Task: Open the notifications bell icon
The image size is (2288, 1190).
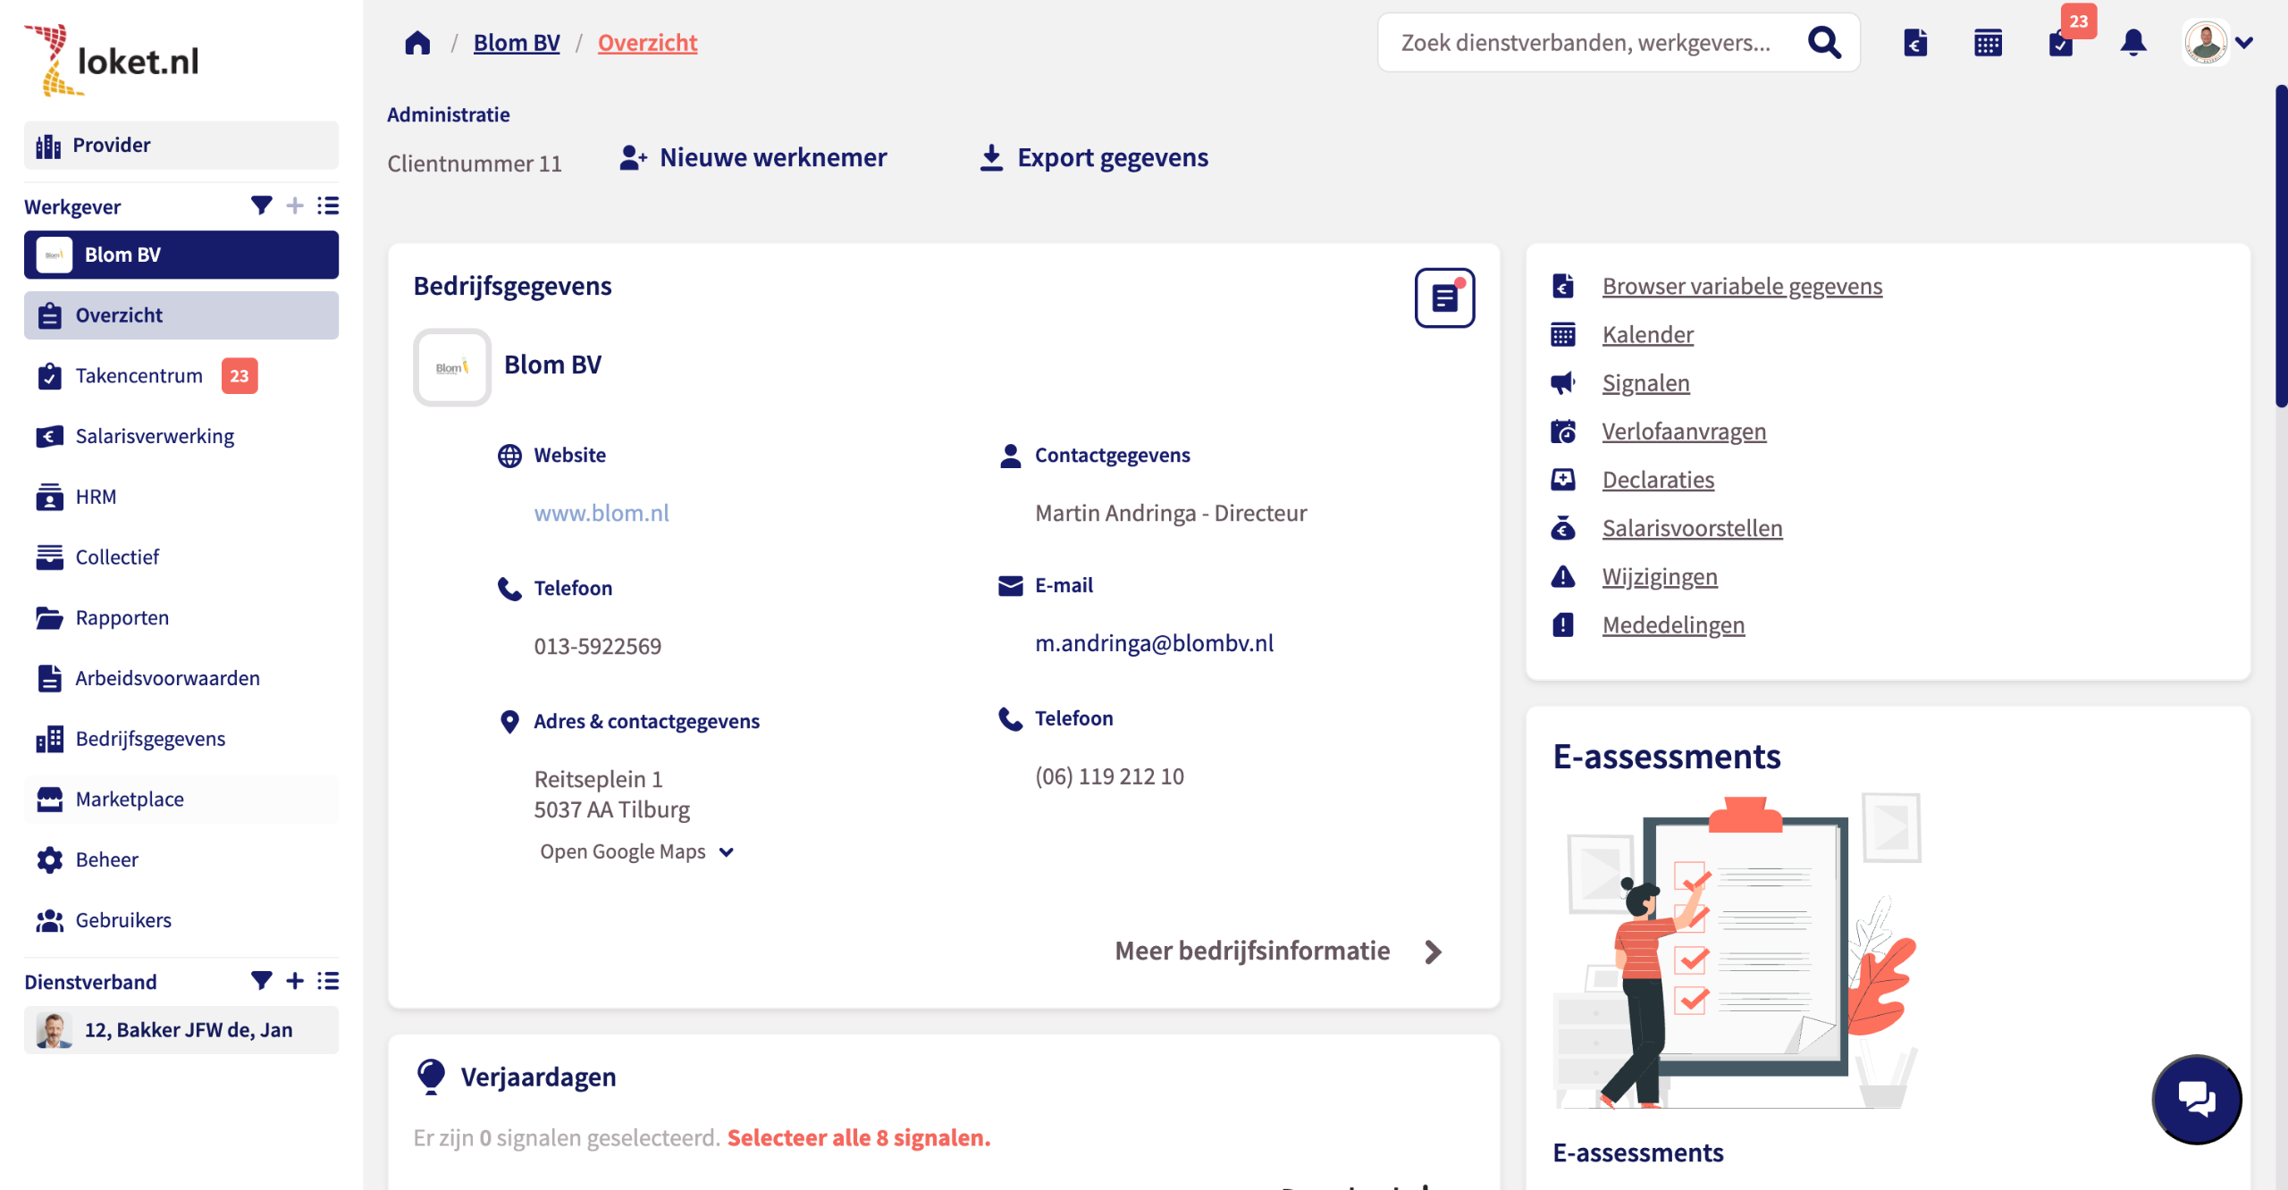Action: click(x=2133, y=42)
